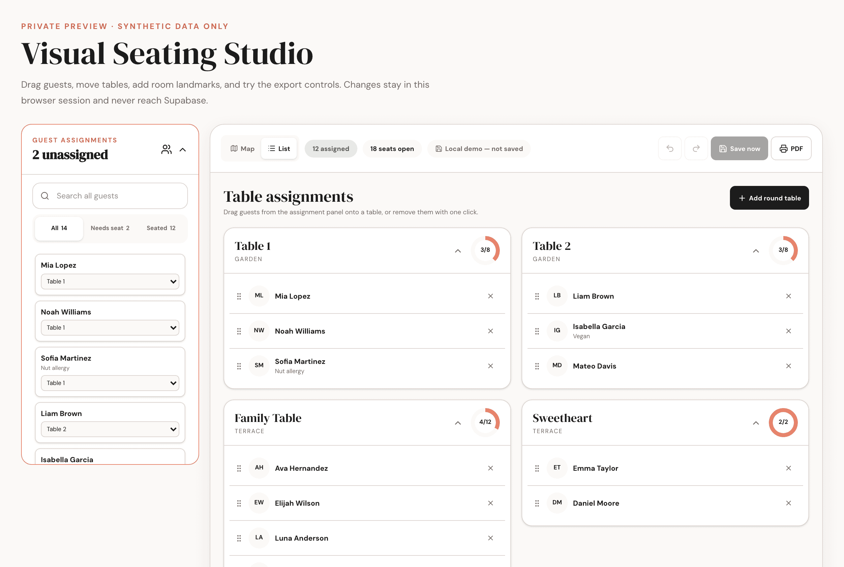Click the ML avatar for Mia Lopez
This screenshot has height=567, width=844.
click(x=259, y=295)
